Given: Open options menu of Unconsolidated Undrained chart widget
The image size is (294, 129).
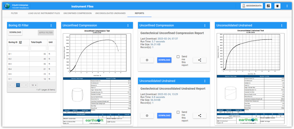Looking at the screenshot, I should (x=282, y=25).
